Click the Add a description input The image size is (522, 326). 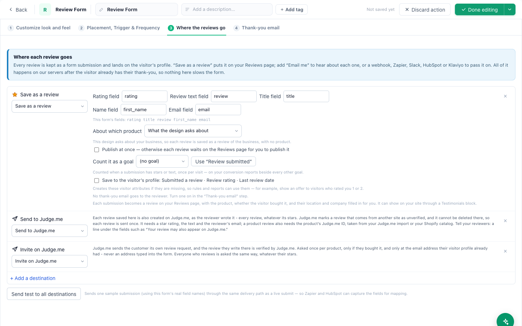(x=227, y=9)
